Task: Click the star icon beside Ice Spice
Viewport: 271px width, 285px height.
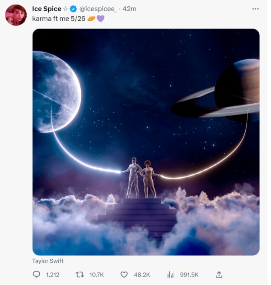Action: pyautogui.click(x=65, y=9)
